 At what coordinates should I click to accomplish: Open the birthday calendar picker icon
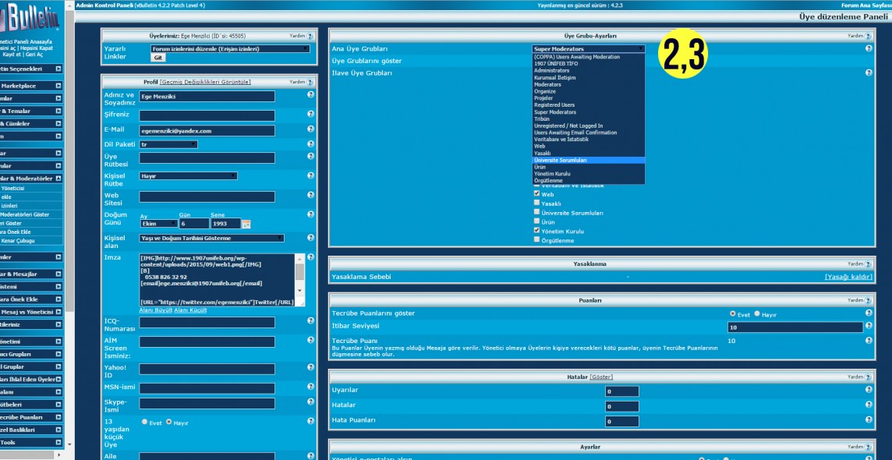point(246,225)
